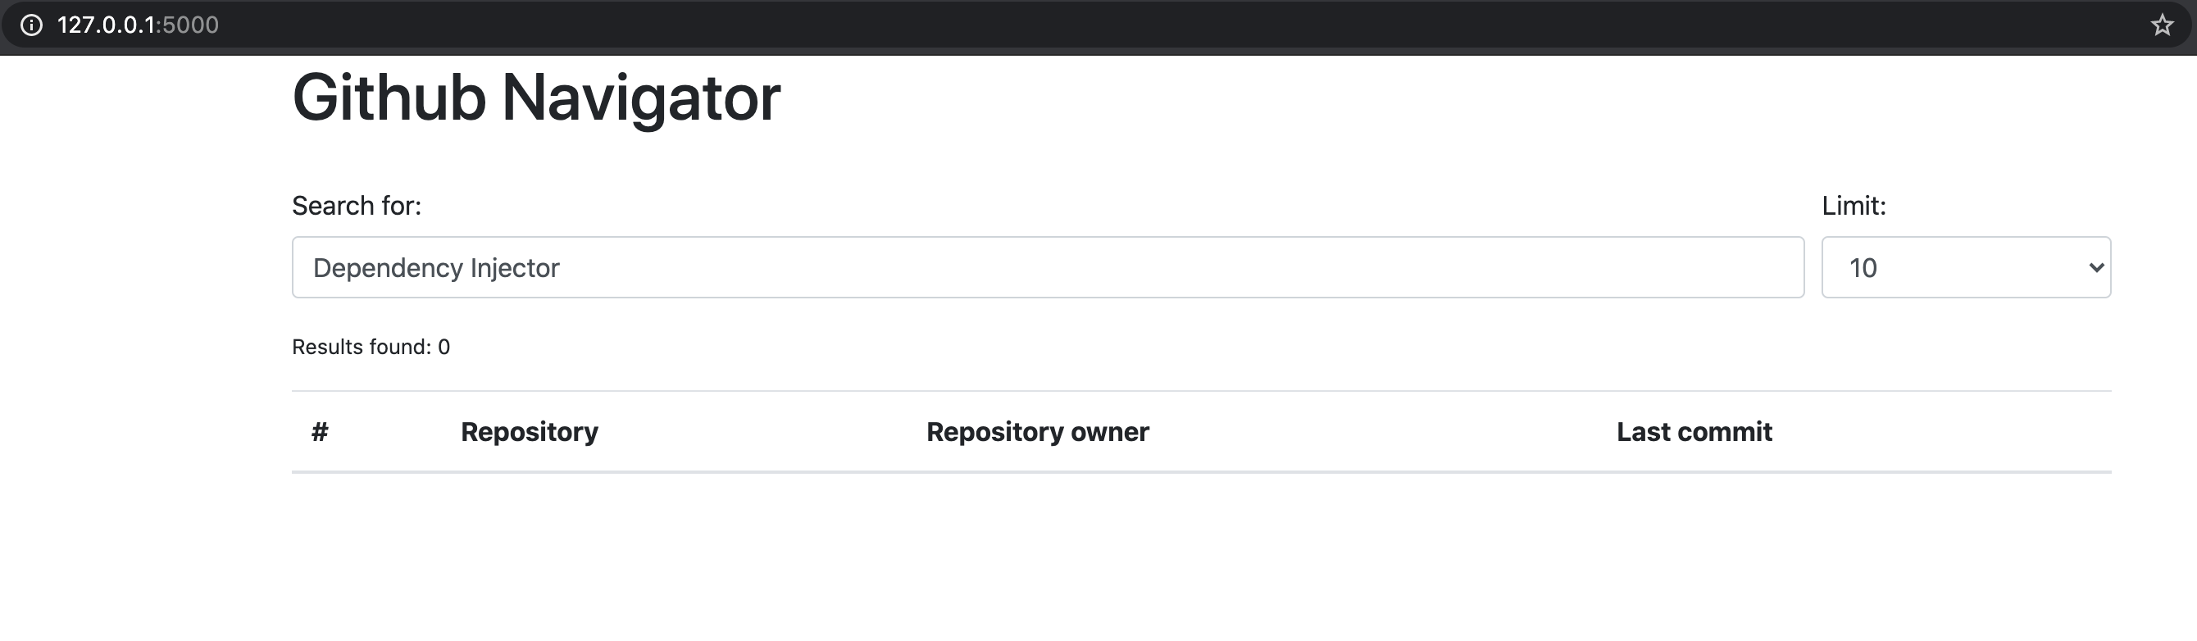Screen dimensions: 2197x641
Task: Bookmark this page with the star icon
Action: point(2161,25)
